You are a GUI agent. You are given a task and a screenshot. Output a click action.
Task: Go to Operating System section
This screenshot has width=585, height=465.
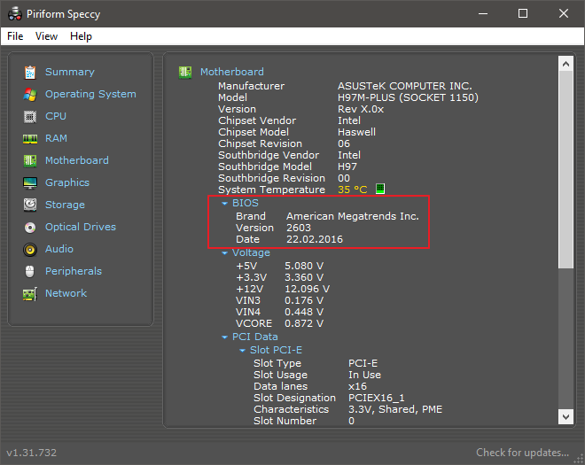[x=90, y=94]
